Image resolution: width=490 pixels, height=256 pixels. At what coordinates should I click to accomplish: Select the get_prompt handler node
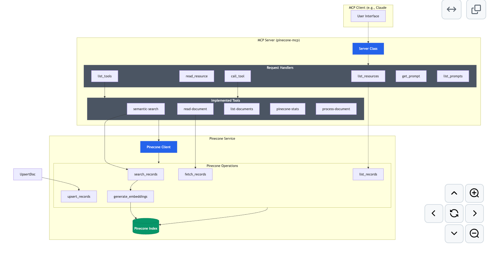(x=411, y=76)
